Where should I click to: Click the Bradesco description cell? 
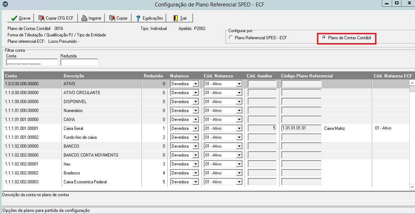[72, 173]
